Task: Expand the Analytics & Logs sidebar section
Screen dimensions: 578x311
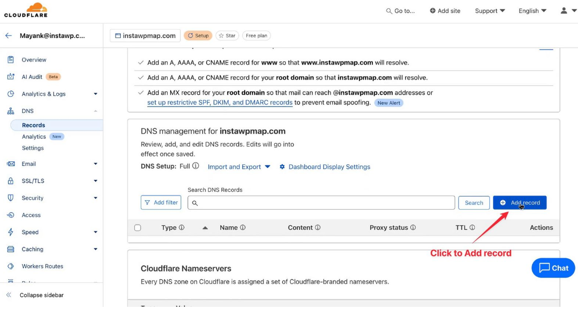Action: [x=95, y=94]
